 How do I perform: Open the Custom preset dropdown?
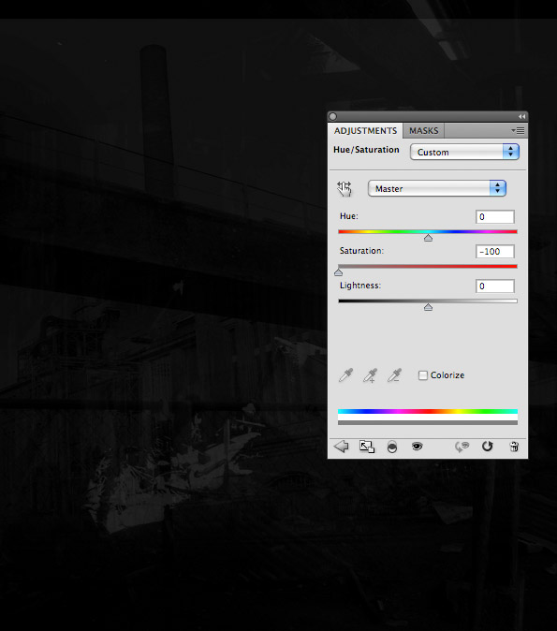[x=465, y=152]
